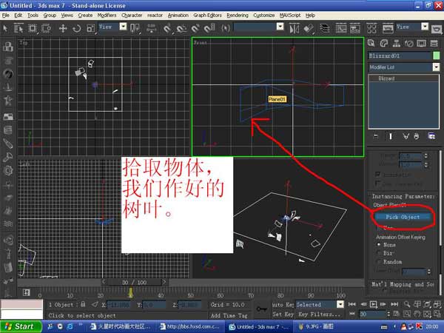Click the Quick Render teapot icon

437,29
